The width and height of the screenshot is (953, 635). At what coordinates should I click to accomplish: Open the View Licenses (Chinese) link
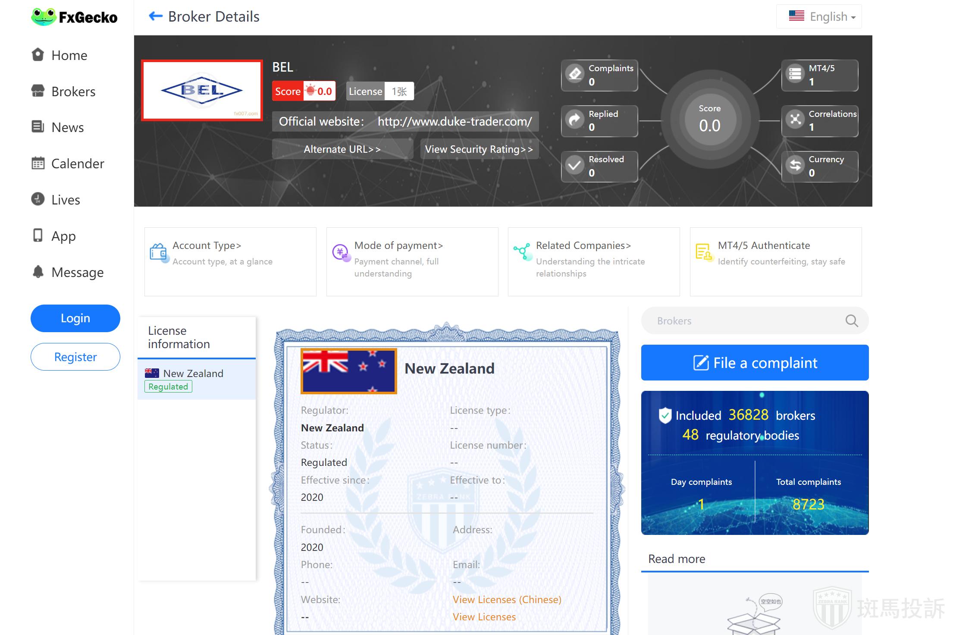[507, 599]
